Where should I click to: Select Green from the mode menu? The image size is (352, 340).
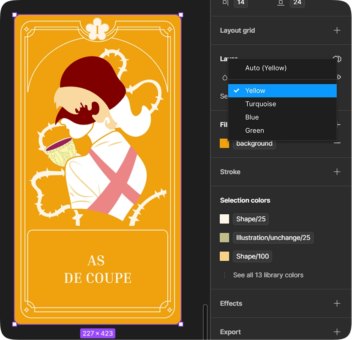[x=254, y=130]
